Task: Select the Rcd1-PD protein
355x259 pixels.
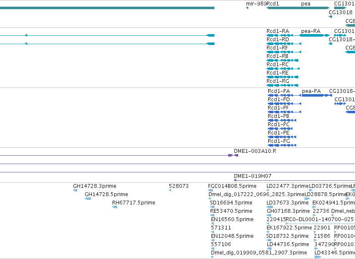Action: (x=279, y=100)
